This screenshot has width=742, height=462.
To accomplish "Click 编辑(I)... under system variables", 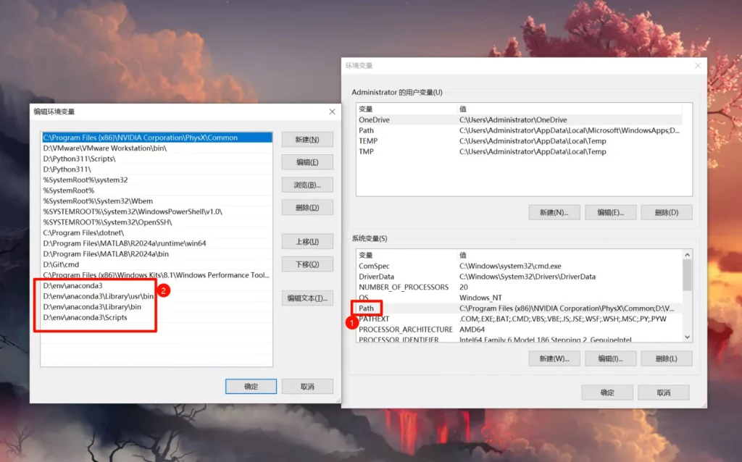I will (609, 358).
